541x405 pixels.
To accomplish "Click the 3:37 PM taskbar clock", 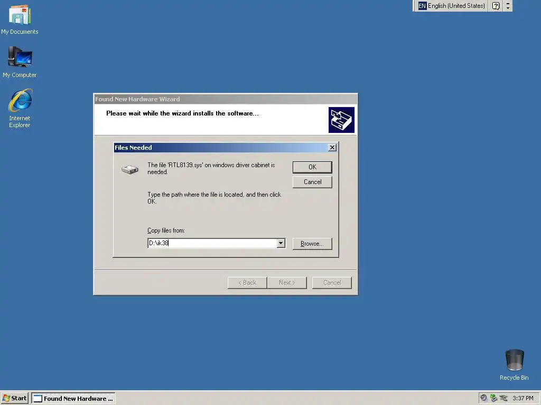I will click(523, 398).
